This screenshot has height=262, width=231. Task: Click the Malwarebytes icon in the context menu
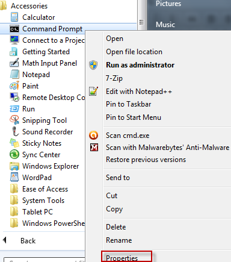(94, 148)
